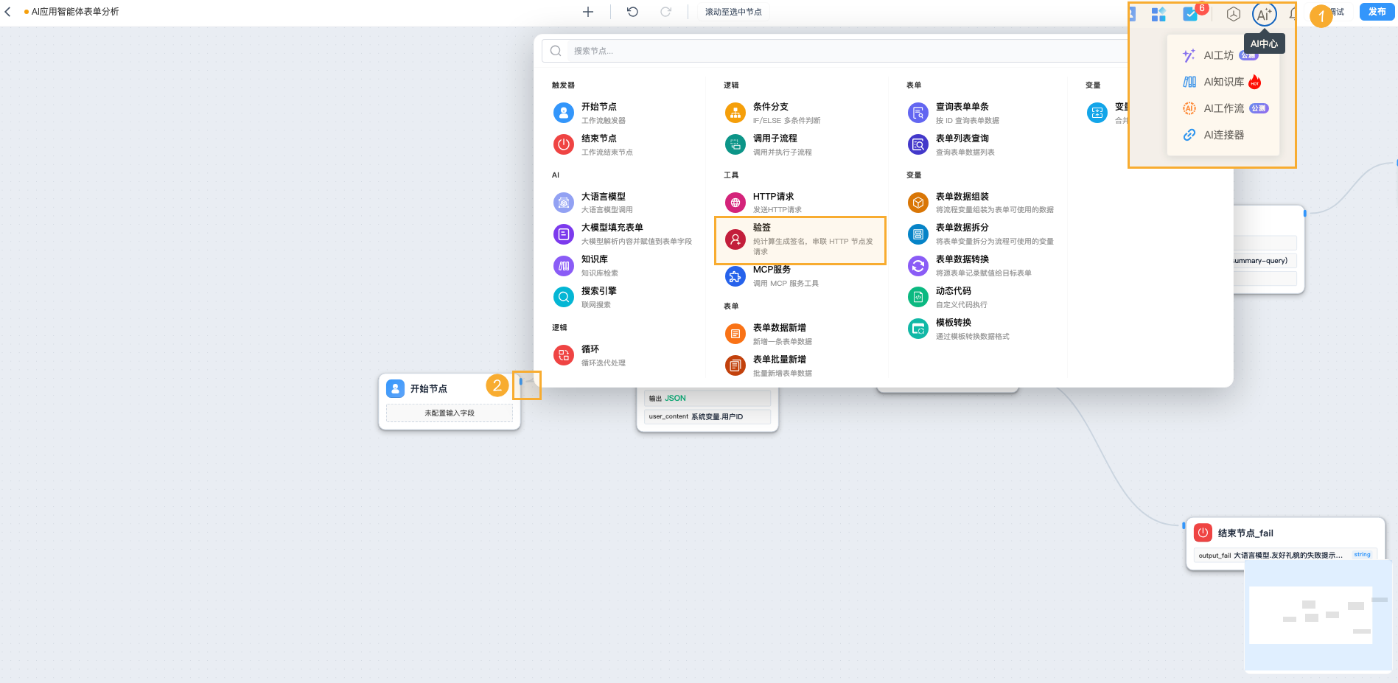Pick the 表单列表查询 node icon

918,144
